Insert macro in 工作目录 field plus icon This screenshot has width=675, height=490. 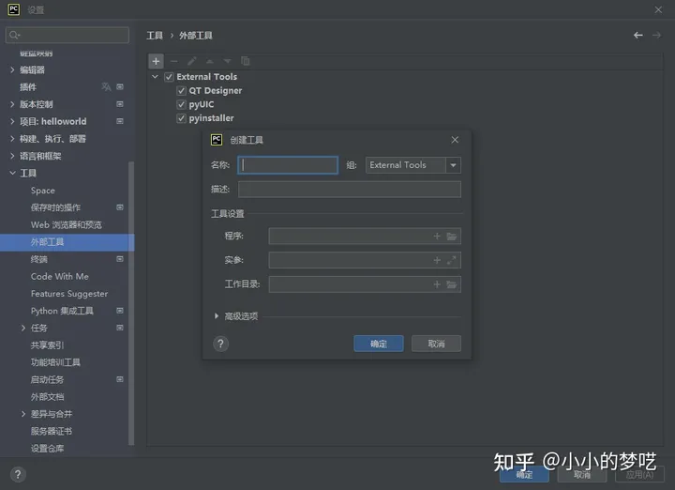pyautogui.click(x=437, y=284)
